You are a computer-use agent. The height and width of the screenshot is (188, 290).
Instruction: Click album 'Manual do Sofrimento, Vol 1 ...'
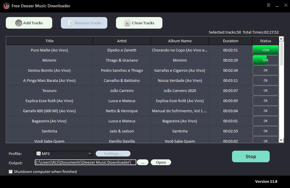tap(179, 111)
